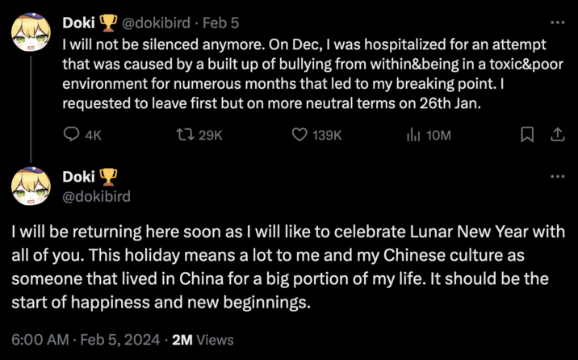Like the first post via heart
The height and width of the screenshot is (360, 578).
click(299, 136)
